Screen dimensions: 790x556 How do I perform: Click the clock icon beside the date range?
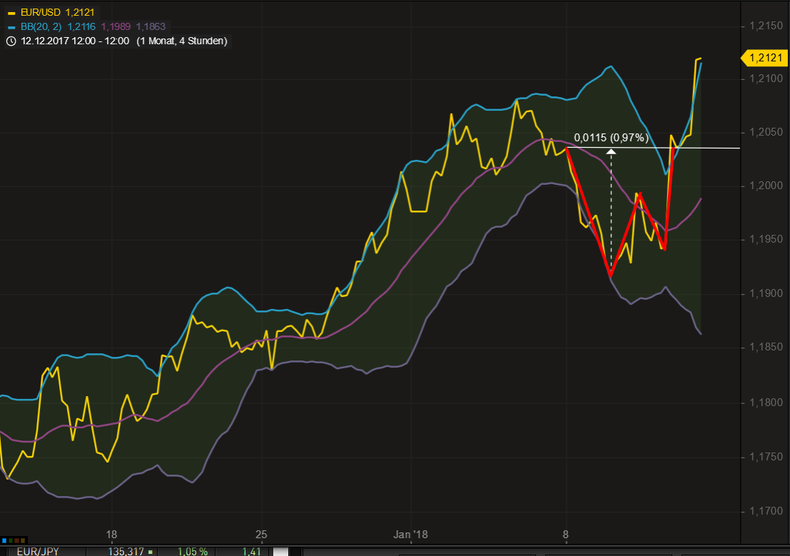tap(10, 41)
